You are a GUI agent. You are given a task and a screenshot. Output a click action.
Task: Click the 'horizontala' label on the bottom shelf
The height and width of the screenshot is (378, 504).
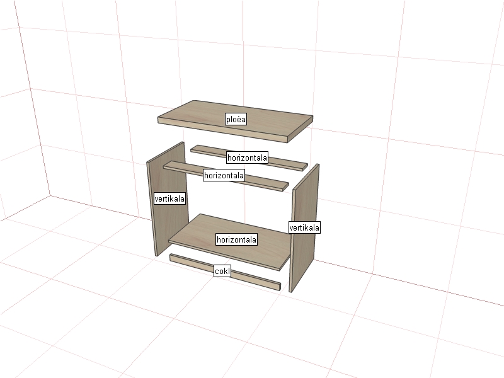(x=237, y=239)
